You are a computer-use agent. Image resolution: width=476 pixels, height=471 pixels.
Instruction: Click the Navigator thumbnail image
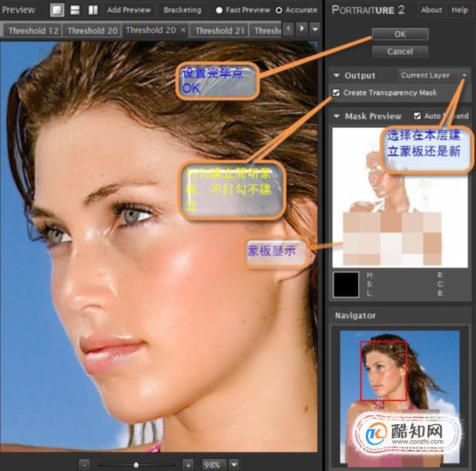[400, 397]
